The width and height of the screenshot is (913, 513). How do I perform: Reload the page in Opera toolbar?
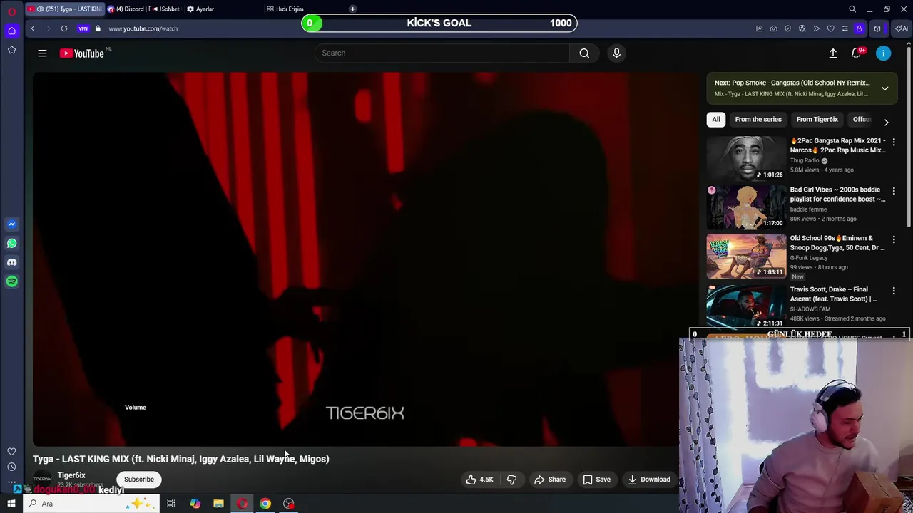[64, 28]
